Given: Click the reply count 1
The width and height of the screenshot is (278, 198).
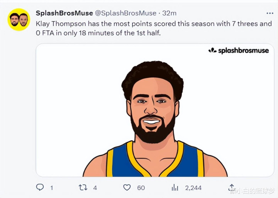Looking at the screenshot, I should pos(52,188).
